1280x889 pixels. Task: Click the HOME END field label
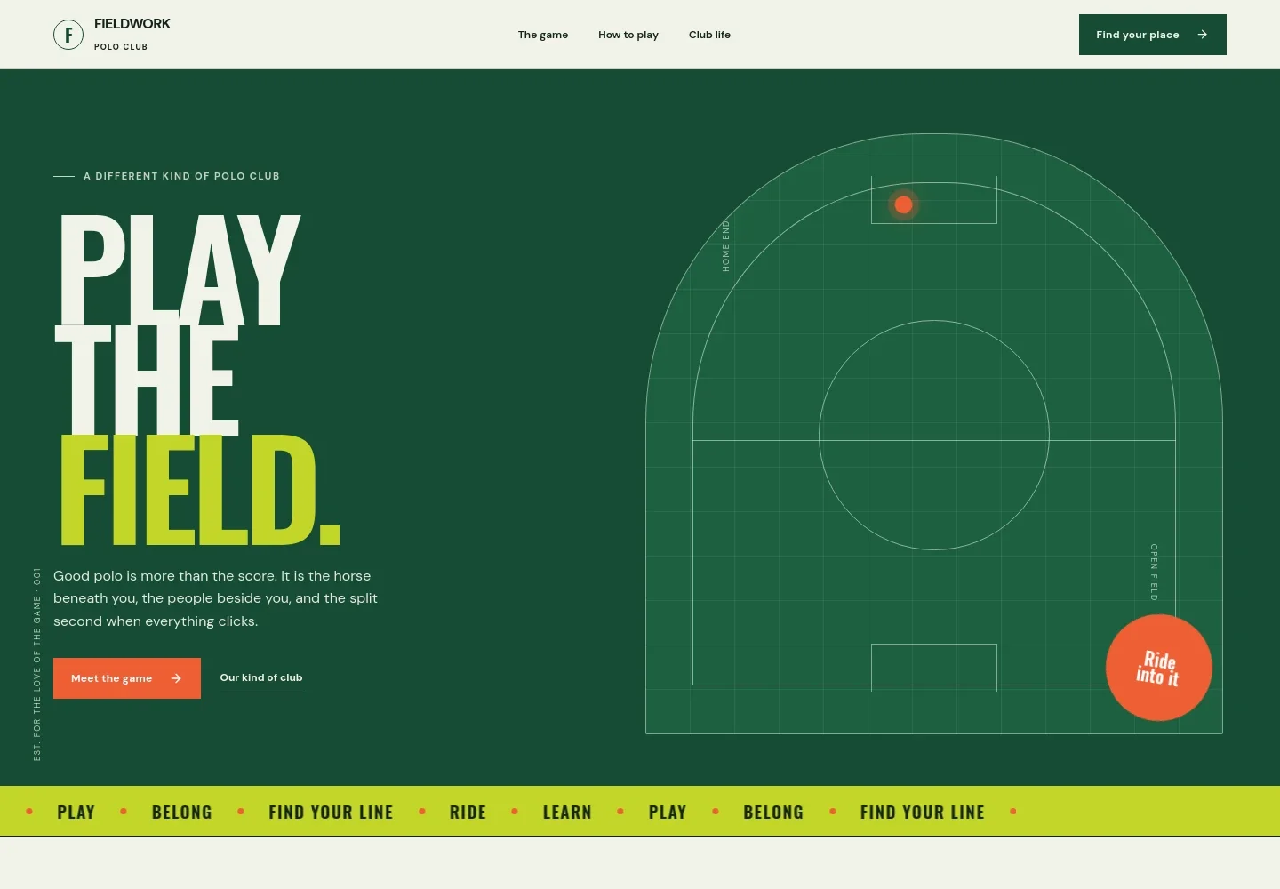(x=726, y=245)
